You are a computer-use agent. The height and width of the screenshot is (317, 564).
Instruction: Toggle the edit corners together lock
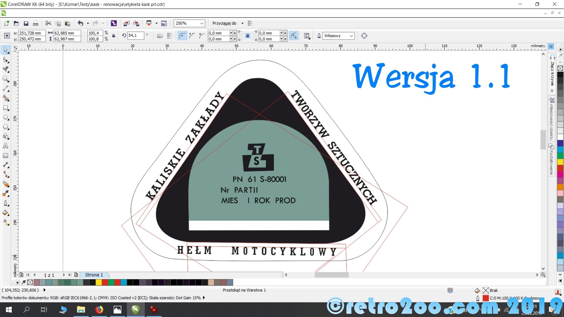click(x=248, y=36)
